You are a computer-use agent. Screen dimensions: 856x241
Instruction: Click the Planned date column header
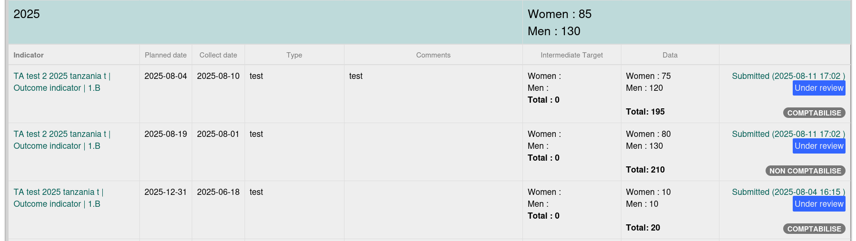pyautogui.click(x=166, y=55)
